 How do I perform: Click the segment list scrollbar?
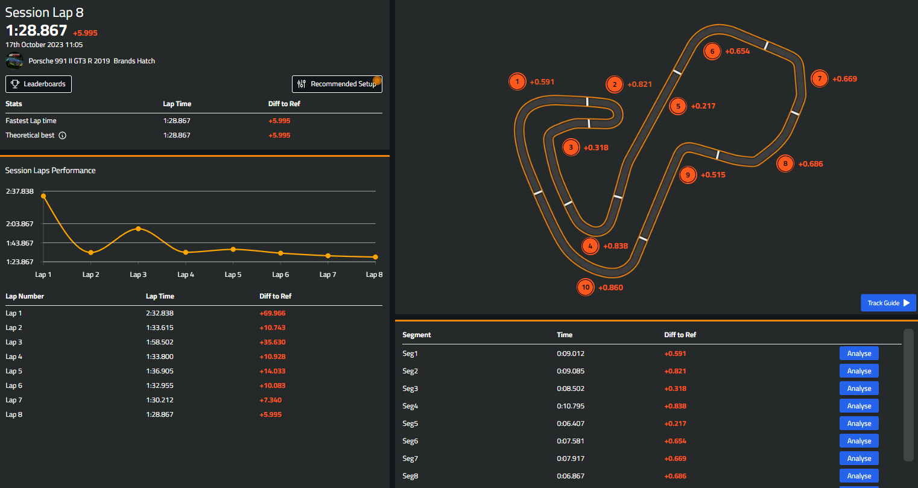point(908,395)
